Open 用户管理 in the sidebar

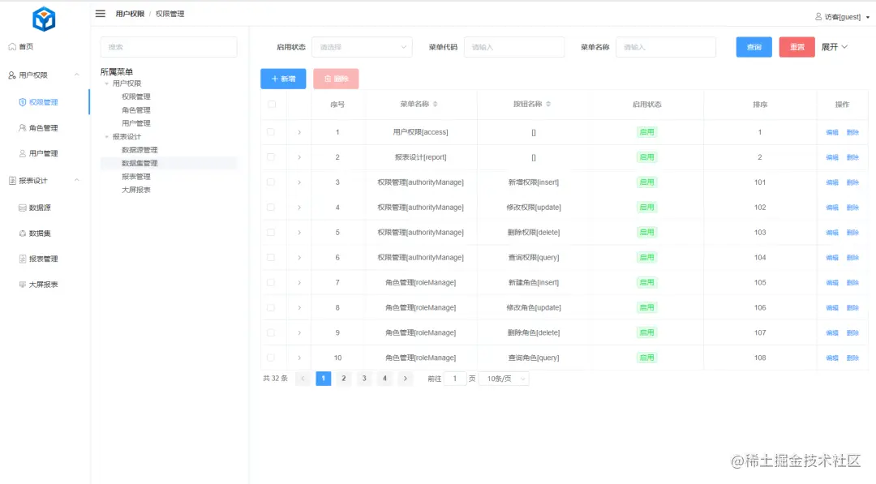tap(45, 153)
